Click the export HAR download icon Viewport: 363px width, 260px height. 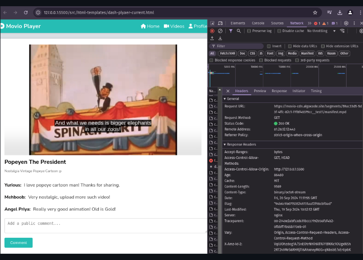220,38
